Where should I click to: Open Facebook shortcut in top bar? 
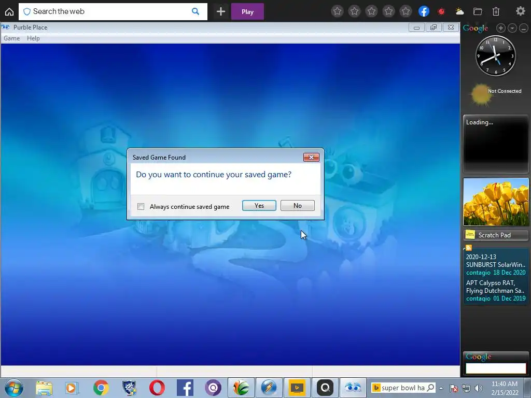[424, 11]
